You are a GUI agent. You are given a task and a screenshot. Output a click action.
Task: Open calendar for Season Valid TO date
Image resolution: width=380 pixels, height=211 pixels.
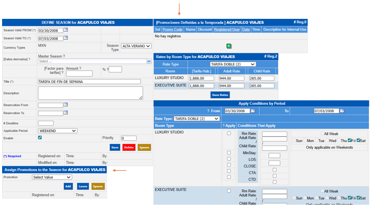(66, 38)
